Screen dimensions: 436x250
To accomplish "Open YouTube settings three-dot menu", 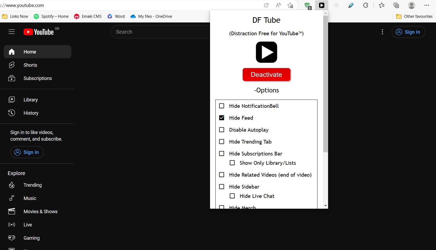I will point(382,32).
